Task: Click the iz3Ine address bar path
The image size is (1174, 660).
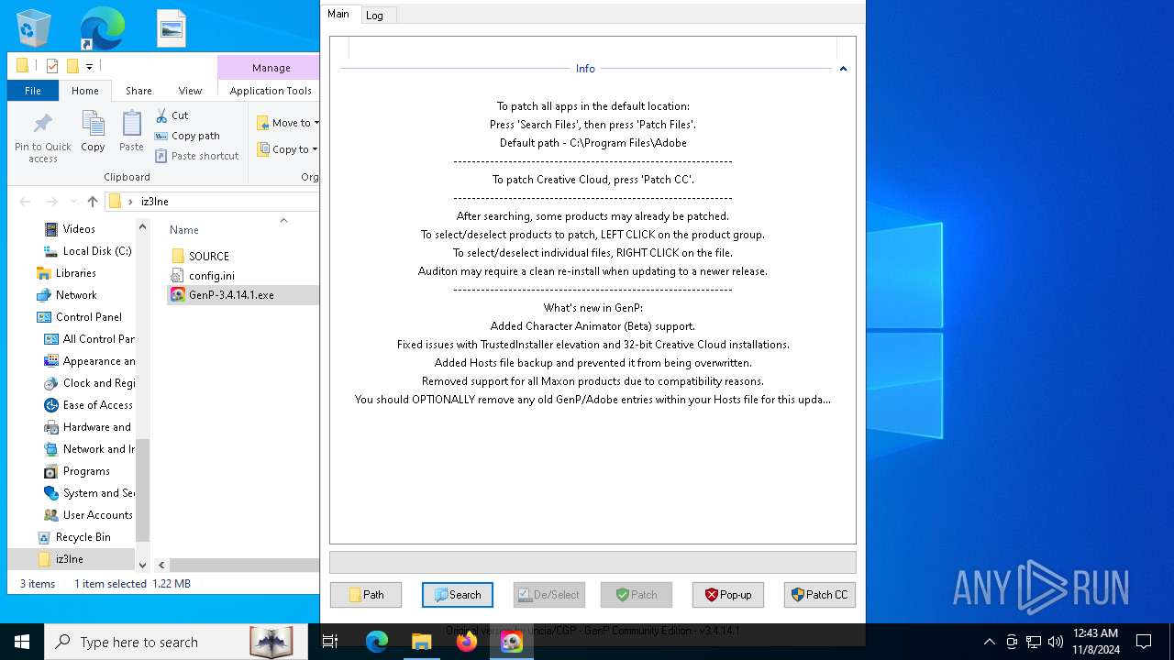Action: 155,202
